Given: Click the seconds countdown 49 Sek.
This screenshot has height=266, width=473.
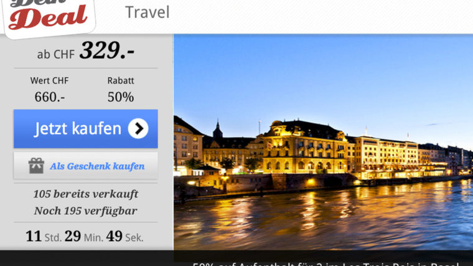Looking at the screenshot, I should tap(124, 237).
